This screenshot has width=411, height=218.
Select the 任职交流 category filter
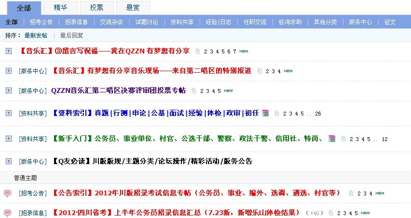click(x=255, y=22)
